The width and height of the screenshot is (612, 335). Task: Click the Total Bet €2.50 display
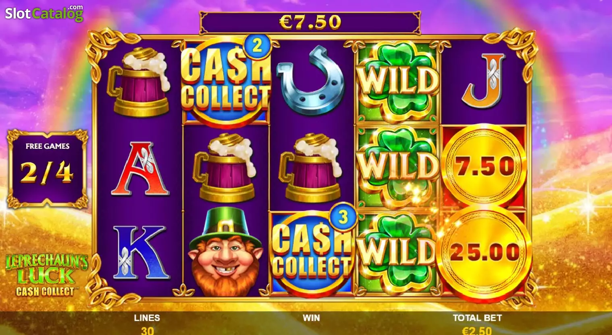click(477, 325)
